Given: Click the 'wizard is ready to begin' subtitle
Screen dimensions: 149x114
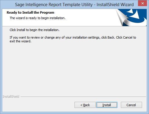Looking at the screenshot, I should (x=38, y=18).
